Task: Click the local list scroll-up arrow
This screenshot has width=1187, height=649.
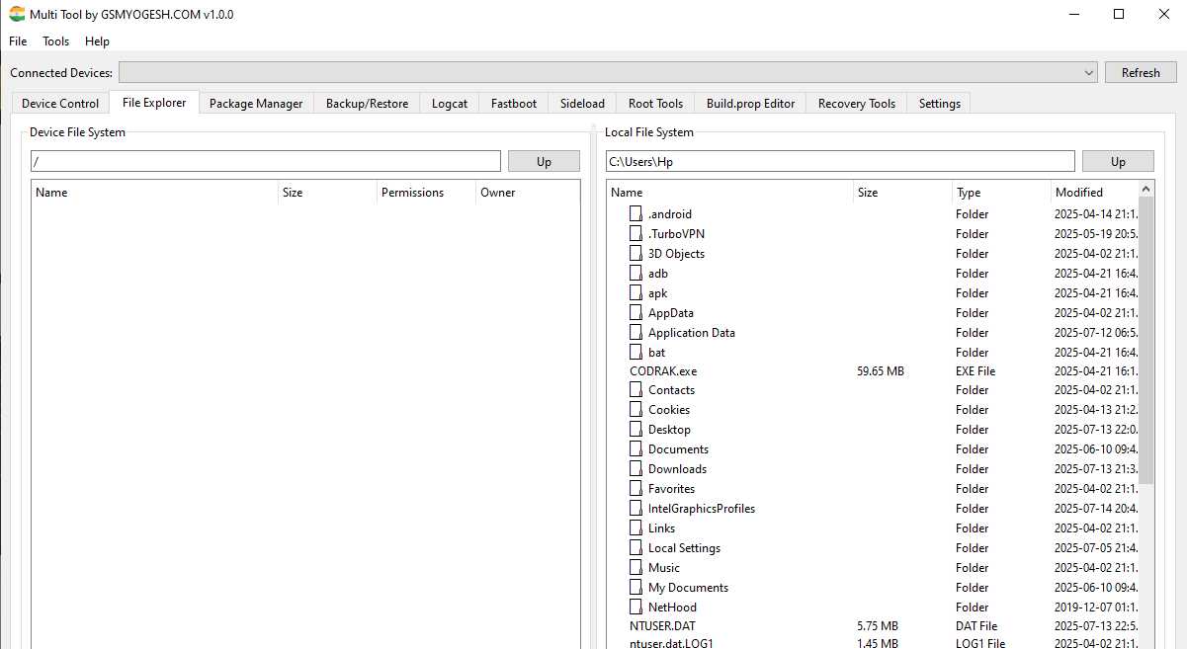Action: [x=1146, y=189]
